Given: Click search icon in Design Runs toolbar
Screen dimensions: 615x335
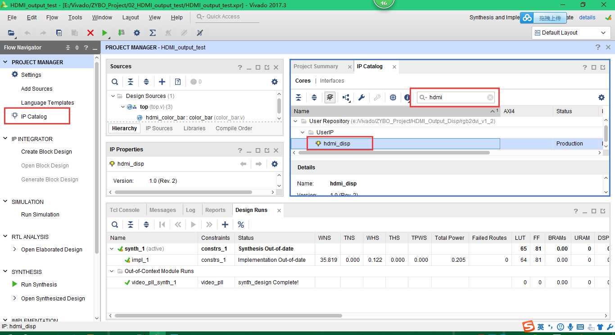Looking at the screenshot, I should point(115,225).
